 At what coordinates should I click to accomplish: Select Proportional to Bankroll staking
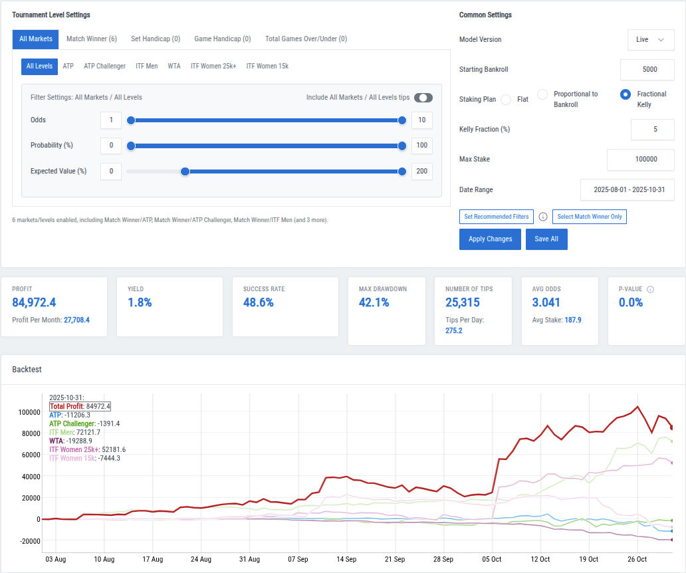[x=542, y=94]
